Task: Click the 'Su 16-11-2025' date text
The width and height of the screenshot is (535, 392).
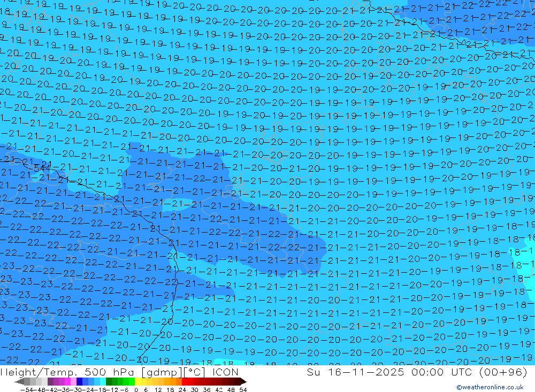Action: 355,372
